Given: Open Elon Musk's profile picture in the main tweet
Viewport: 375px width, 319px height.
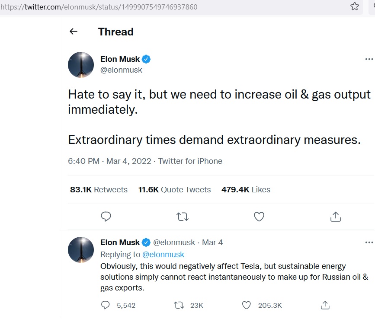Looking at the screenshot, I should click(x=81, y=65).
